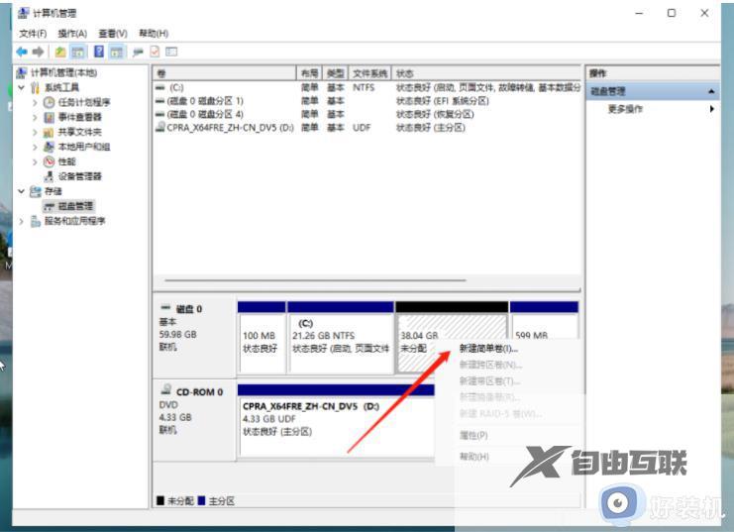The height and width of the screenshot is (532, 734).
Task: Expand the 性能 node
Action: 35,162
